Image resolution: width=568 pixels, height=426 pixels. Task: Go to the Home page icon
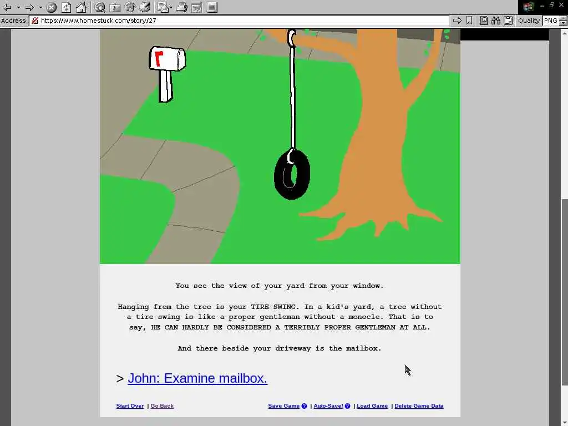[82, 7]
